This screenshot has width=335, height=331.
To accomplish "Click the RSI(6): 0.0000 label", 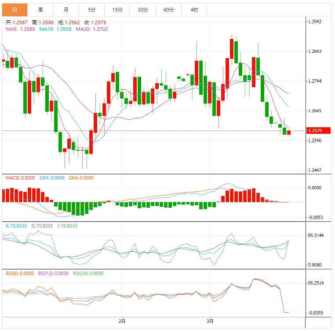I will coord(20,274).
